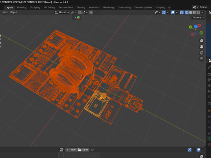This screenshot has width=211, height=158.
Task: Switch perspective/orthographic with grid icon
Action: point(201,59)
